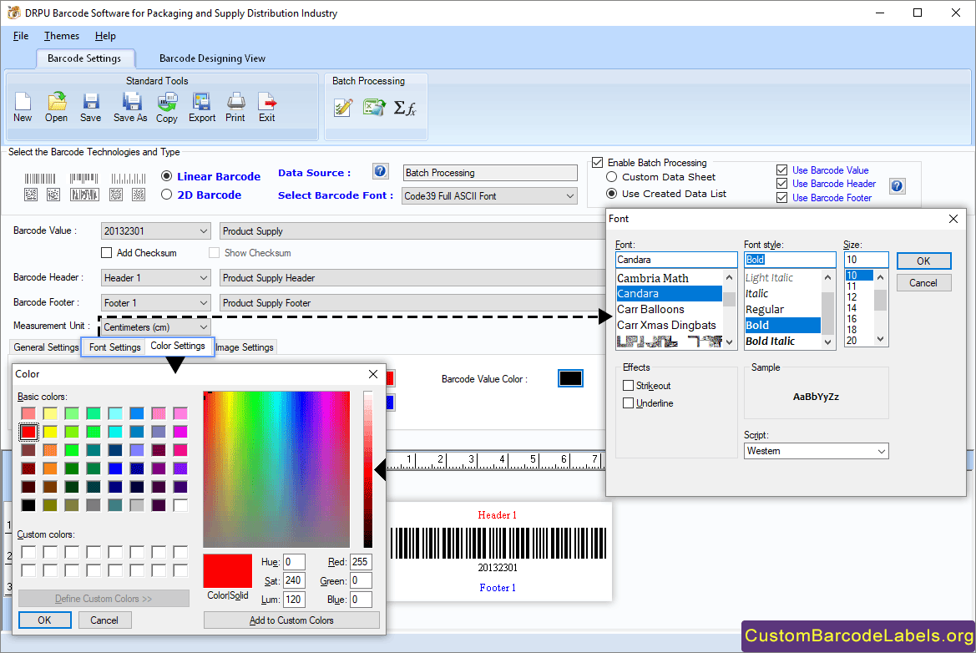This screenshot has height=653, width=976.
Task: Cancel the Color dialog
Action: (104, 620)
